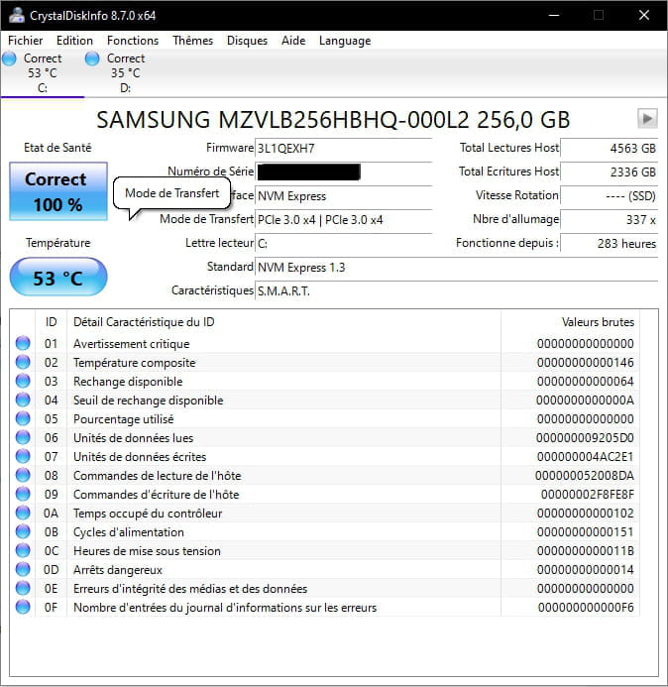Viewport: 668px width, 687px height.
Task: Select Pourcentage utilisé attribute text
Action: pyautogui.click(x=124, y=419)
